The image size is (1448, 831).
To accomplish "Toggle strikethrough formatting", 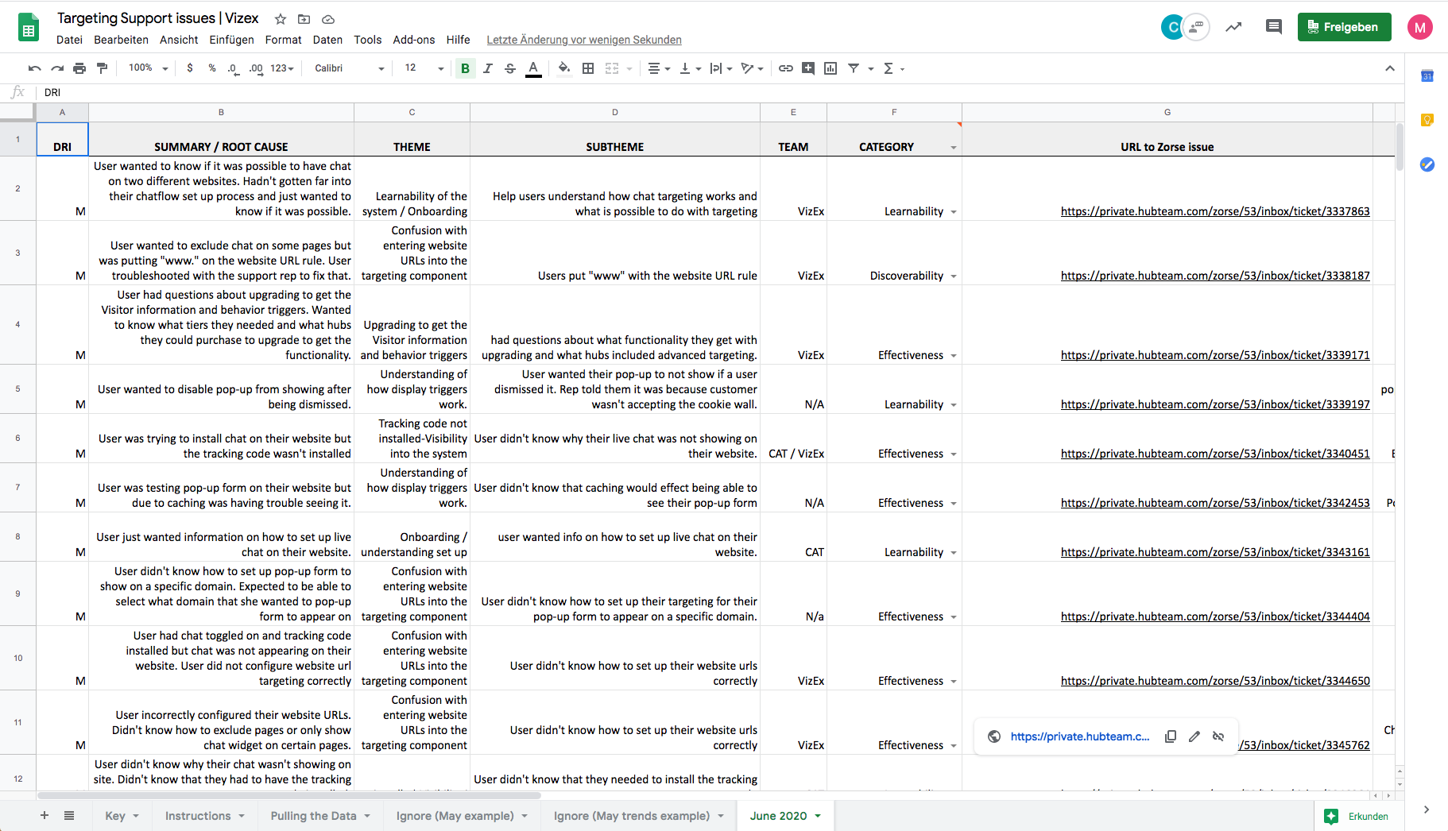I will (x=510, y=68).
